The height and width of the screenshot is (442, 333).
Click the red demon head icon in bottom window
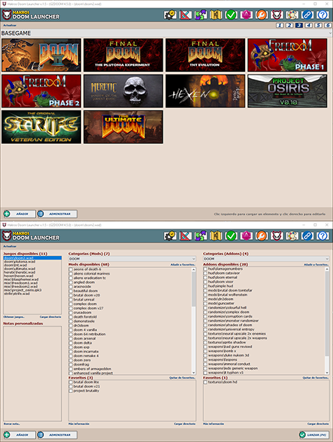tap(276, 236)
